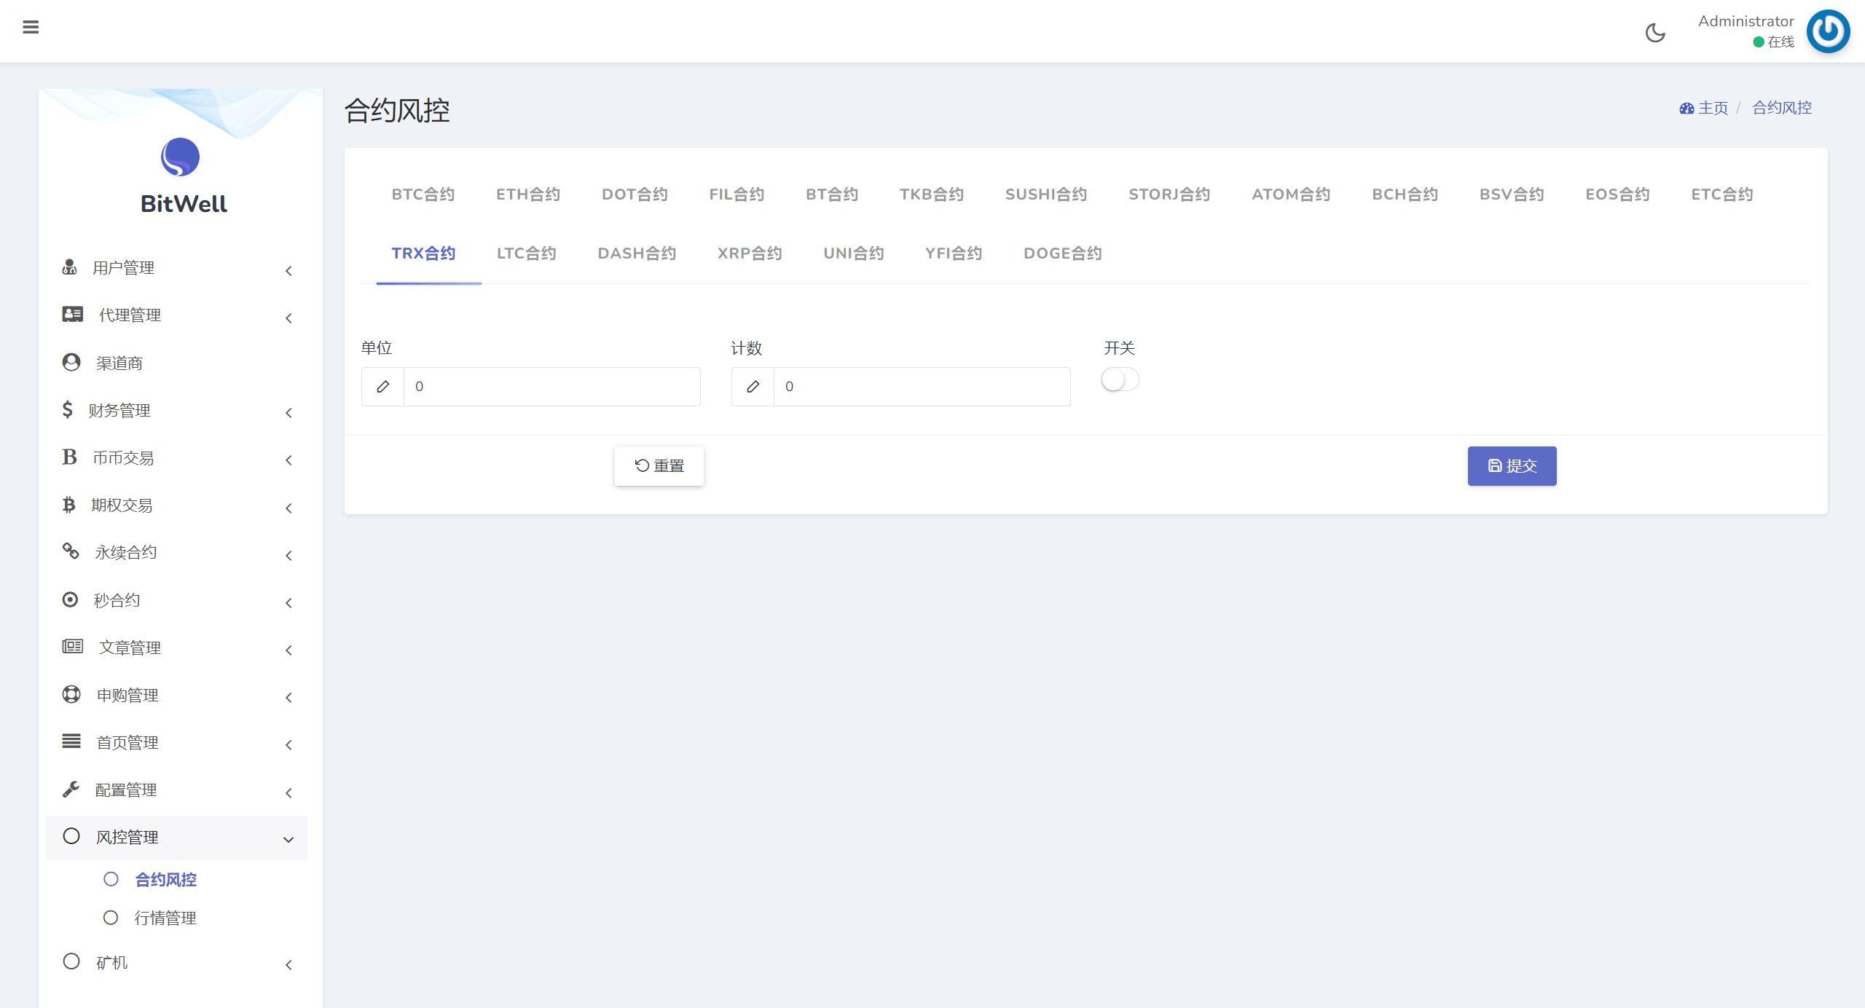The image size is (1865, 1008).
Task: Click the 提交 submit button
Action: 1512,466
